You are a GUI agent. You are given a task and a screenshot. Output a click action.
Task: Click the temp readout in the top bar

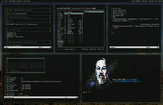(x=12, y=1)
